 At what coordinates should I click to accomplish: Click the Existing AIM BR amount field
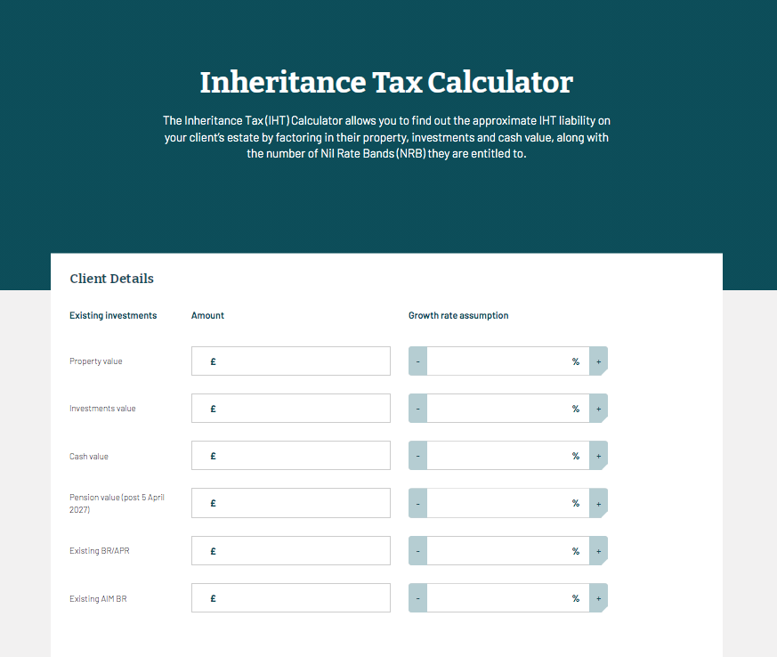coord(298,598)
